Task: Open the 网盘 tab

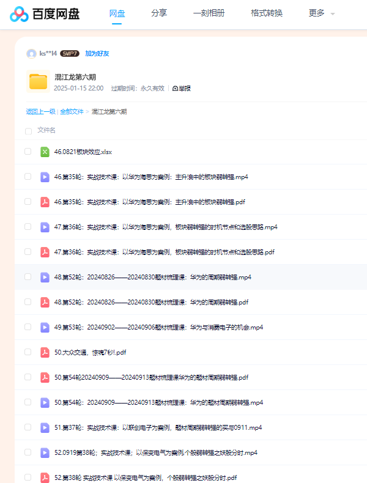Action: tap(117, 13)
